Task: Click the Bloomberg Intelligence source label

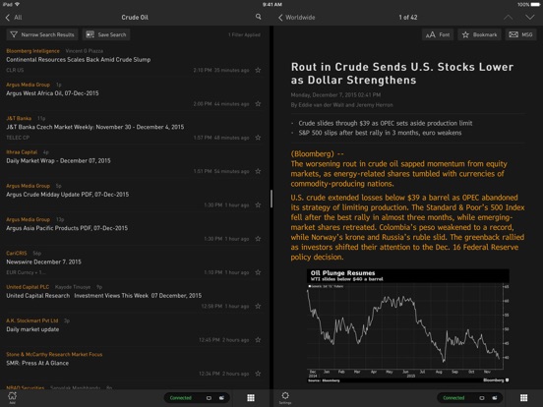Action: (x=32, y=51)
